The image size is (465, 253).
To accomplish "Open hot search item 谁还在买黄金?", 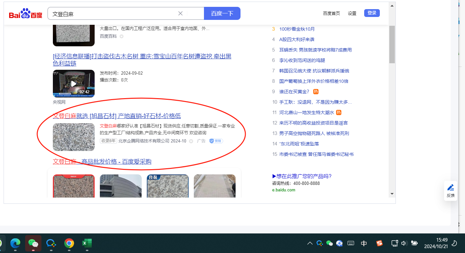I will 294,92.
